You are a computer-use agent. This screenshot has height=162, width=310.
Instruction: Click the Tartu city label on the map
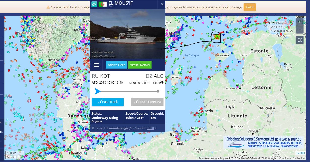click(x=270, y=55)
